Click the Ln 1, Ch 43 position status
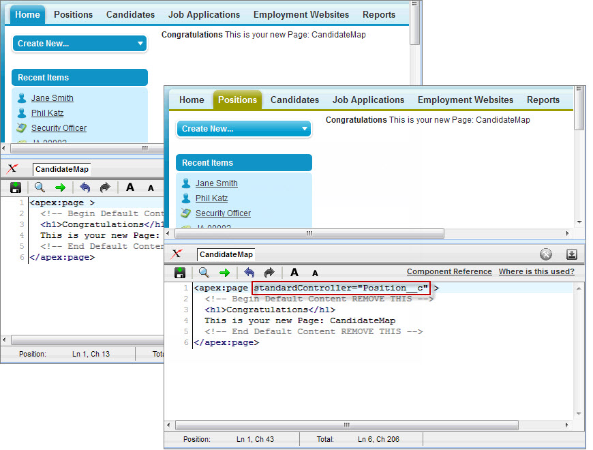593x450 pixels. click(256, 439)
